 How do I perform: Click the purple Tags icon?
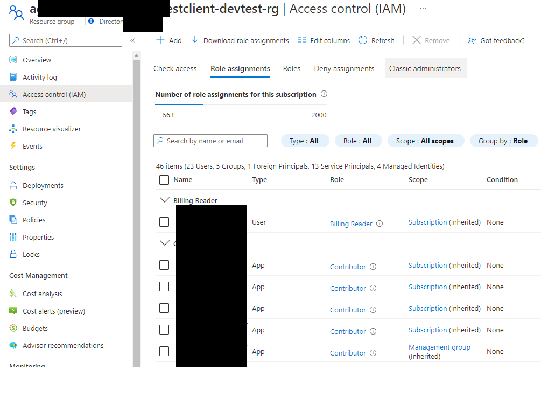click(13, 111)
